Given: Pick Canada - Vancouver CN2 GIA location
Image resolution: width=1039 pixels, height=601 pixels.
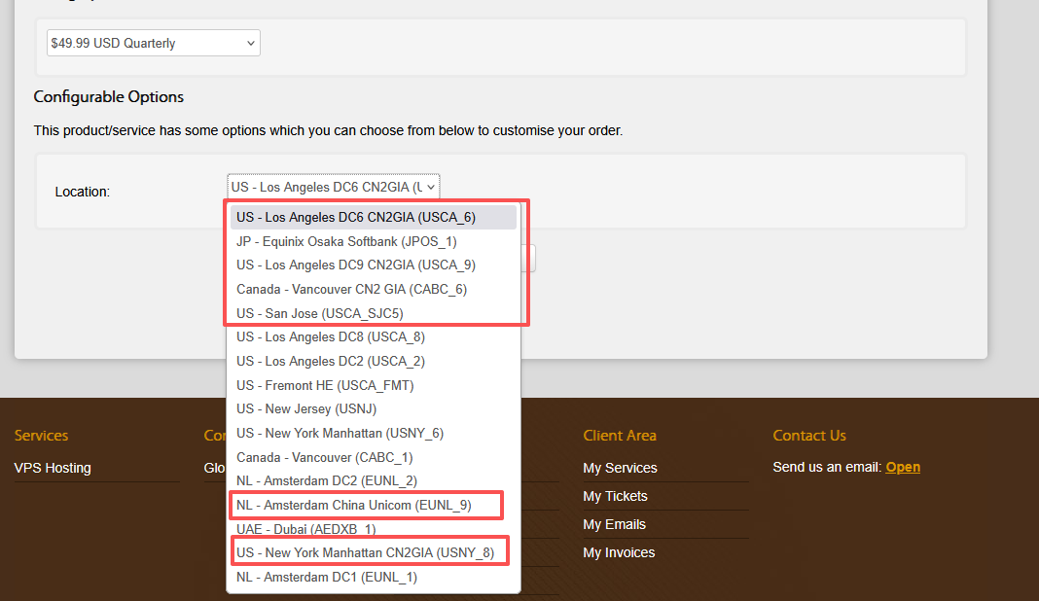Looking at the screenshot, I should tap(358, 289).
